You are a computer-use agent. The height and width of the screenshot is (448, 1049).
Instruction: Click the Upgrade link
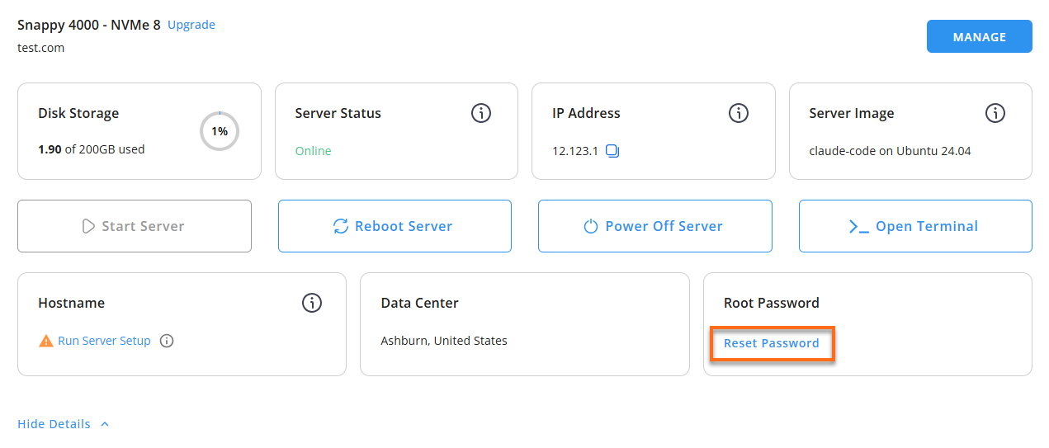[x=191, y=25]
